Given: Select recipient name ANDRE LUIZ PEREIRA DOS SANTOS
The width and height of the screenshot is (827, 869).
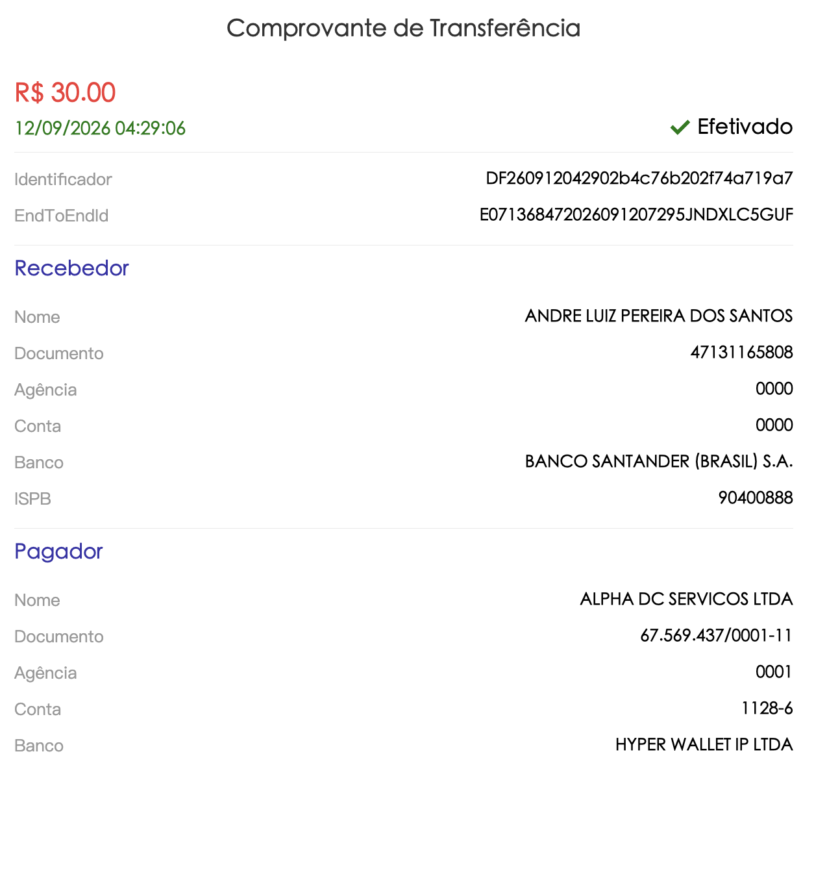Looking at the screenshot, I should tap(659, 316).
